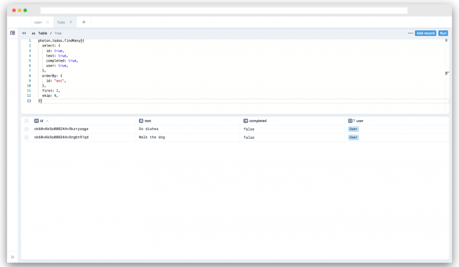This screenshot has width=459, height=267.
Task: Click the id column type icon
Action: [x=36, y=121]
